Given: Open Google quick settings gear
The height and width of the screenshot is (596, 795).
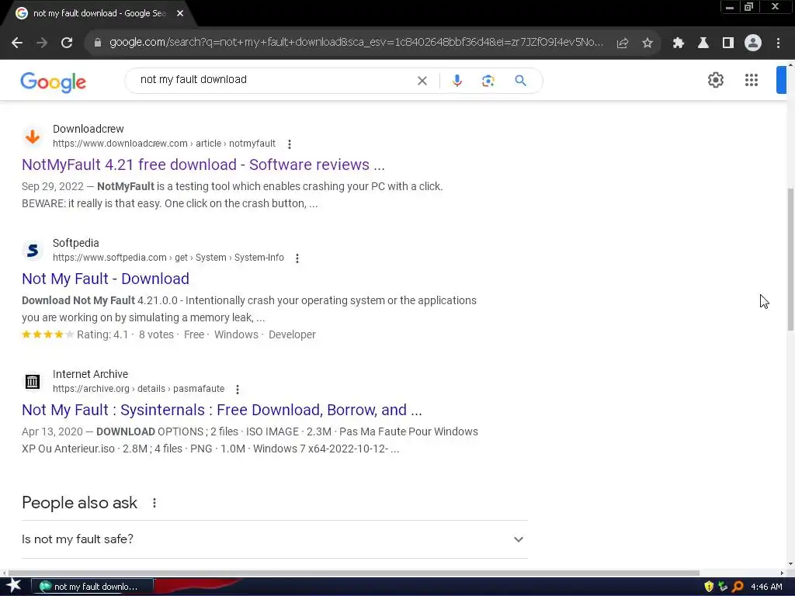Looking at the screenshot, I should pyautogui.click(x=715, y=80).
